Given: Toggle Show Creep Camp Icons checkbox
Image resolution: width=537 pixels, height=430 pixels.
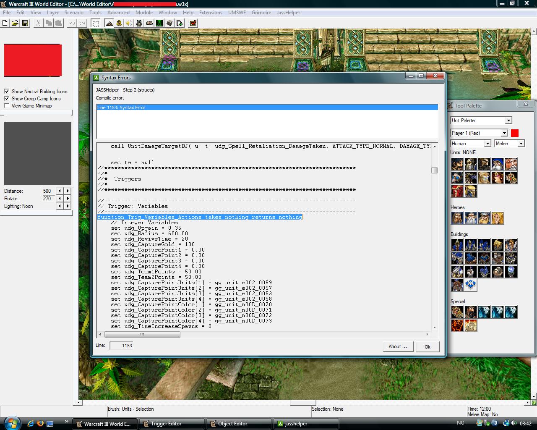Looking at the screenshot, I should (x=7, y=98).
